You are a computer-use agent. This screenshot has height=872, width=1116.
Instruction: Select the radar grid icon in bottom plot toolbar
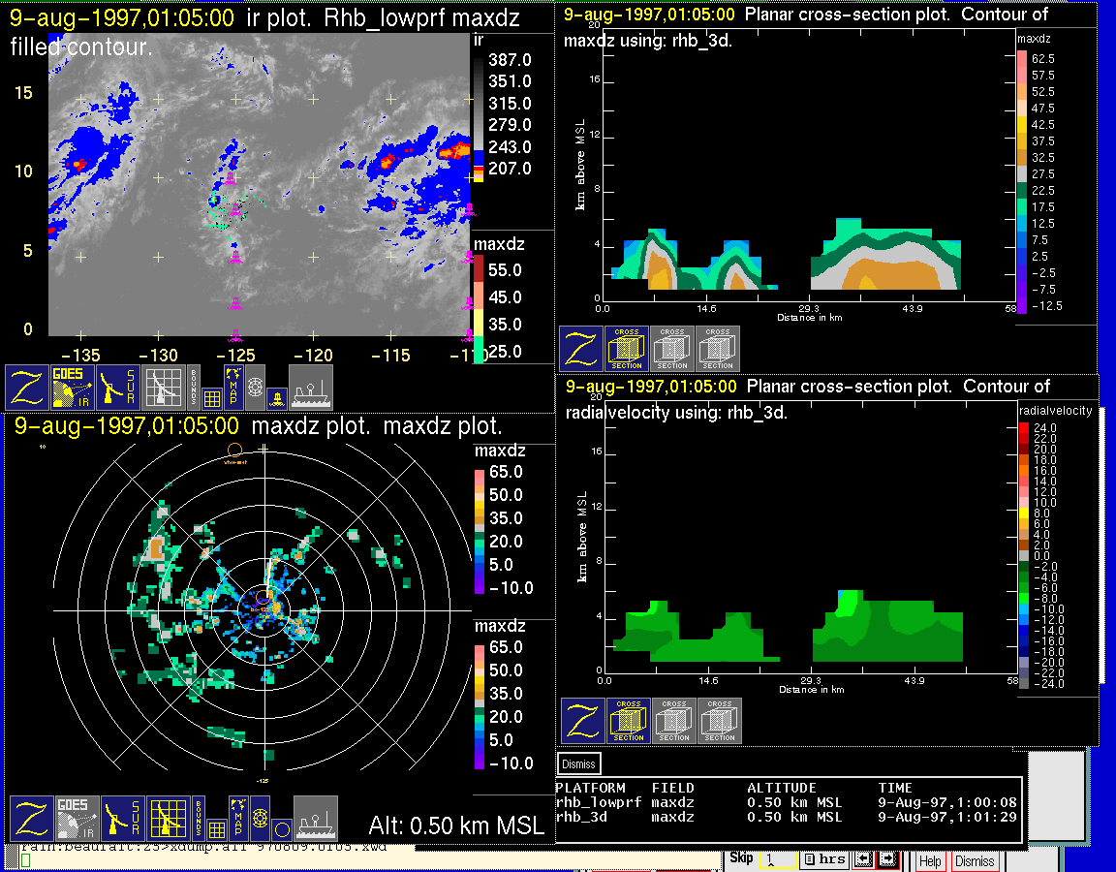[x=167, y=819]
